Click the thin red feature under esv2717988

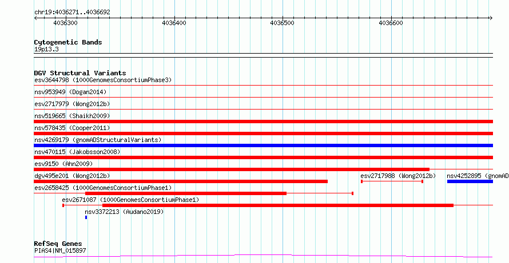392,181
